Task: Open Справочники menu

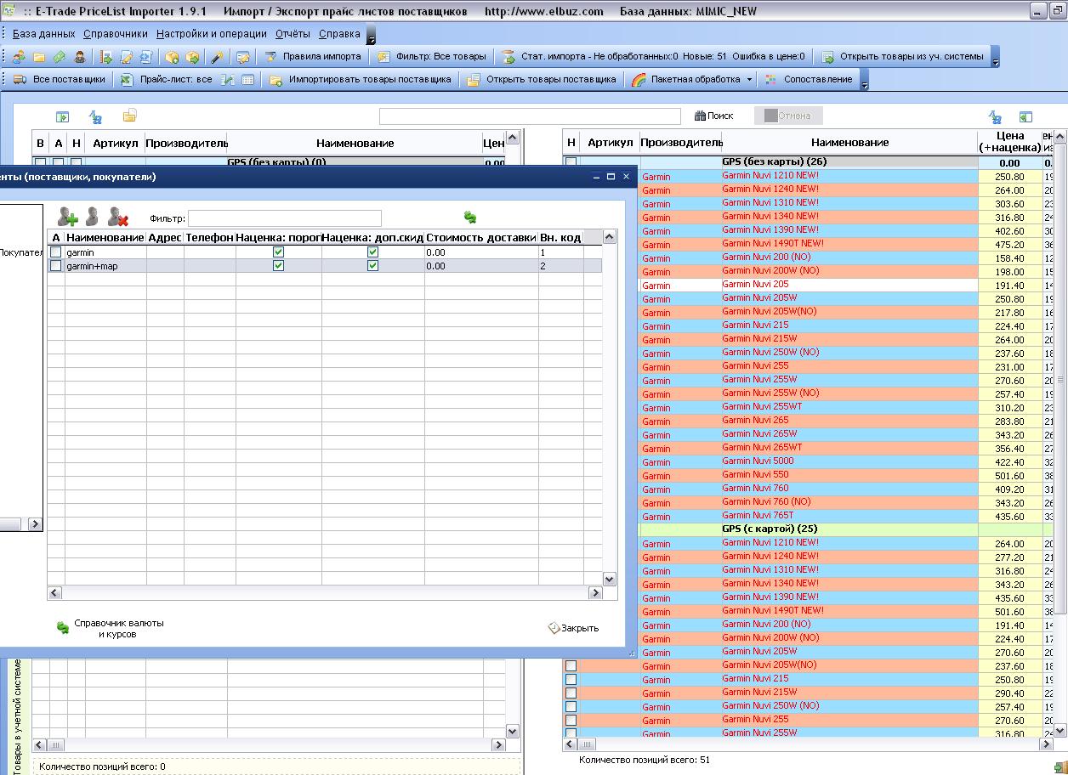Action: pos(116,34)
